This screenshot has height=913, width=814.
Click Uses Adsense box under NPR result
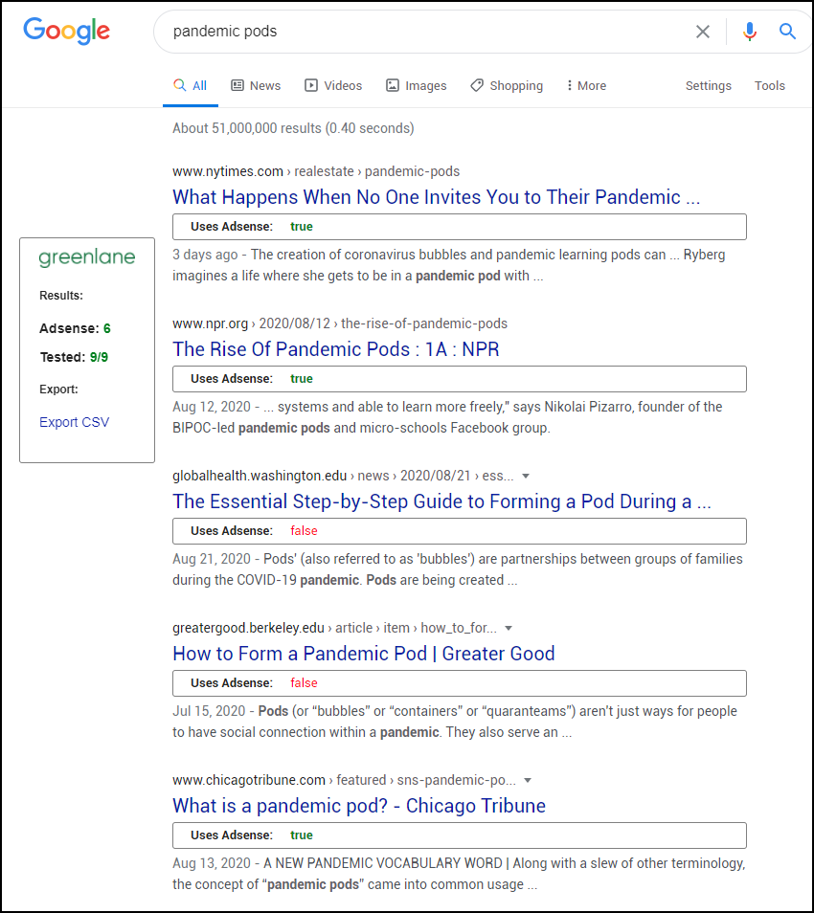tap(459, 379)
